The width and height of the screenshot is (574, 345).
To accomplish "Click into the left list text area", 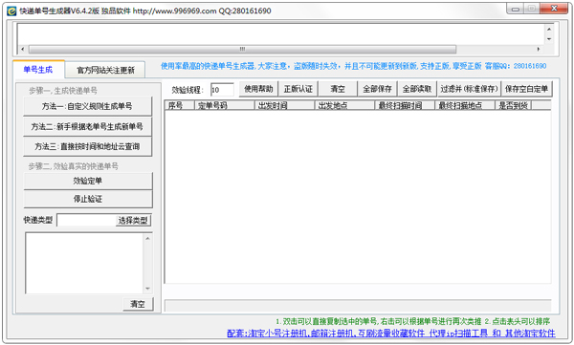I will pyautogui.click(x=84, y=263).
